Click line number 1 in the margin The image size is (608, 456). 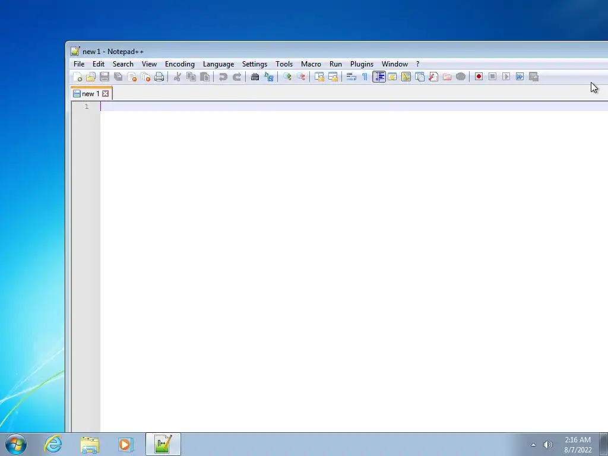87,106
